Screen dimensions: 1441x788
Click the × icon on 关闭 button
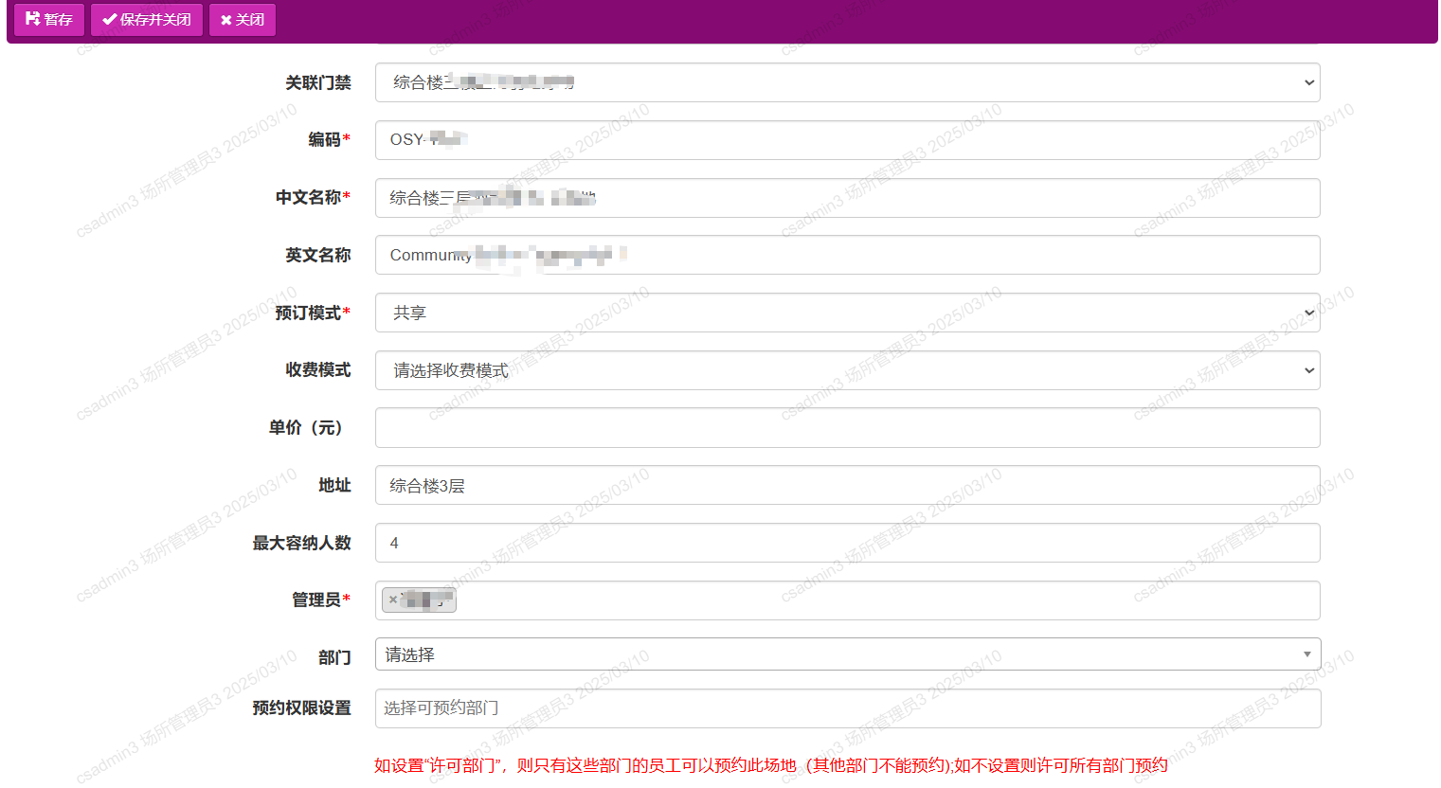(225, 19)
